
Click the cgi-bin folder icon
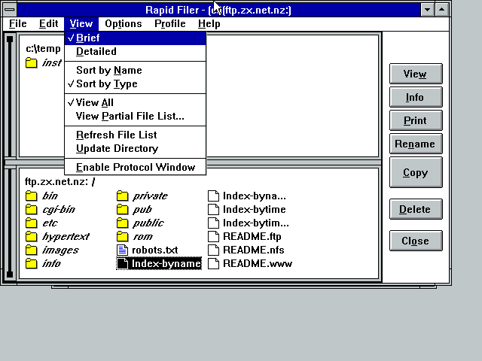click(31, 209)
